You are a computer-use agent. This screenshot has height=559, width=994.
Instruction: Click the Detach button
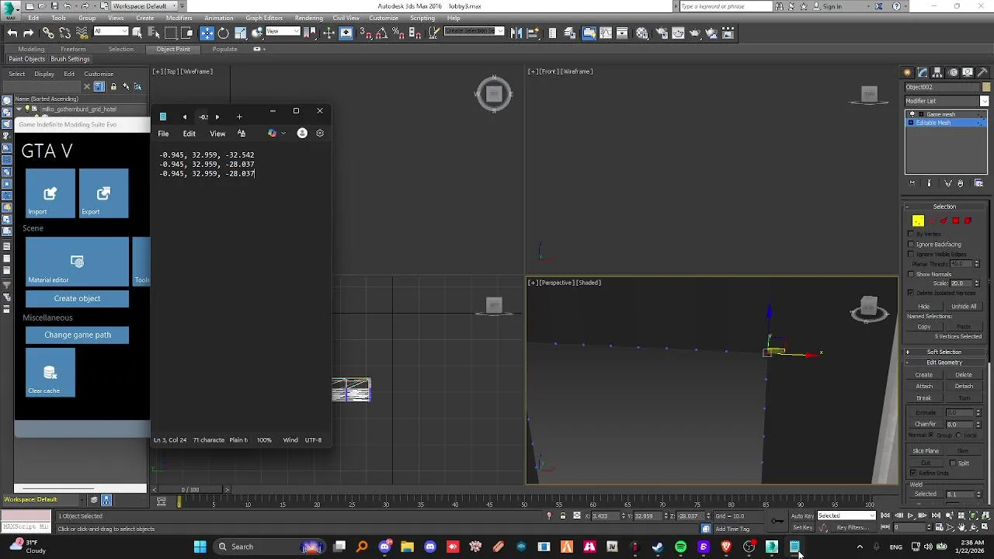point(964,387)
